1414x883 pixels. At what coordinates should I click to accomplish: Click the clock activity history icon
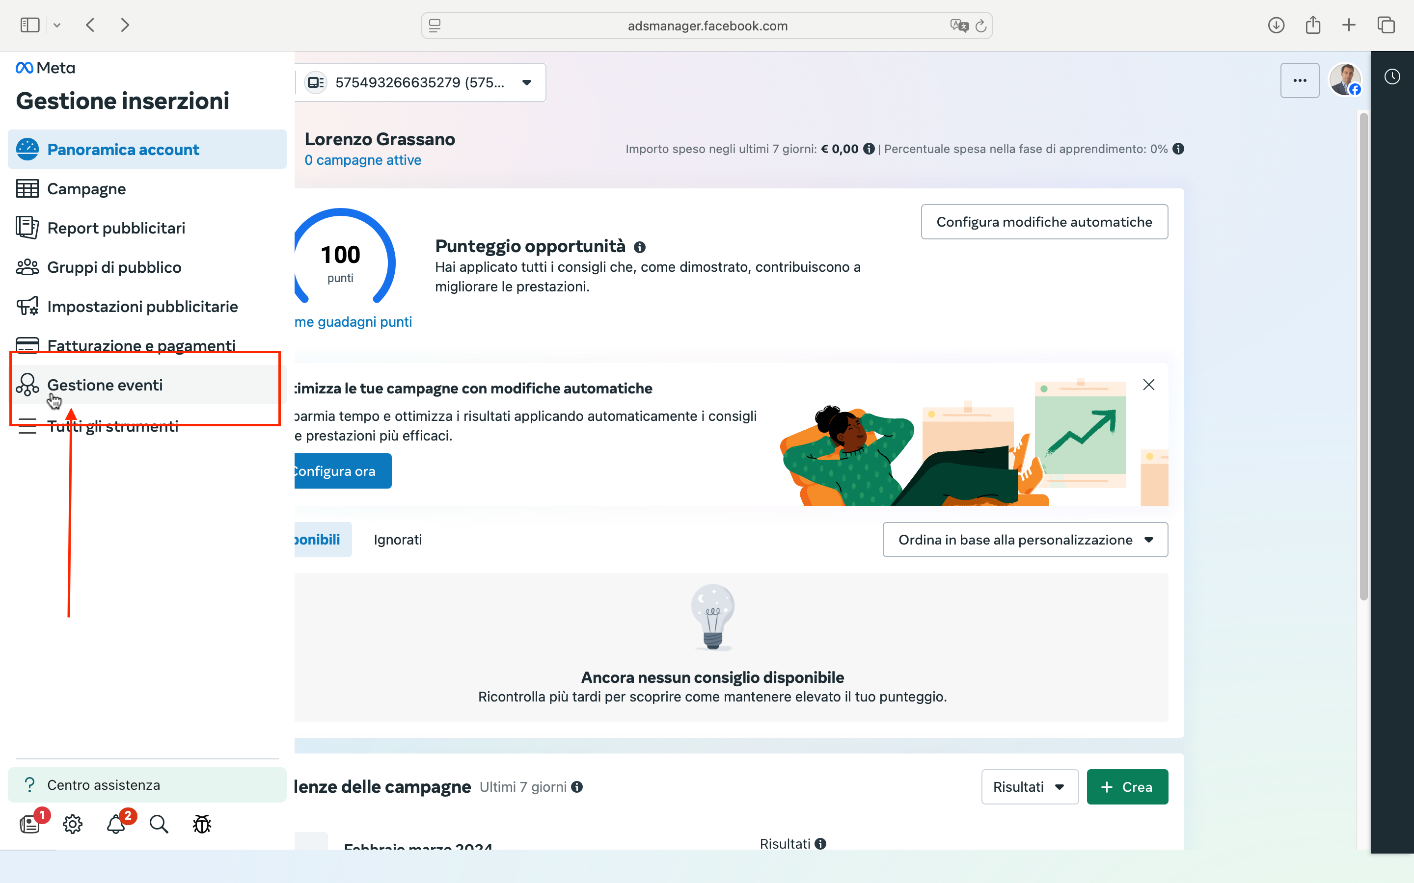click(x=1392, y=77)
